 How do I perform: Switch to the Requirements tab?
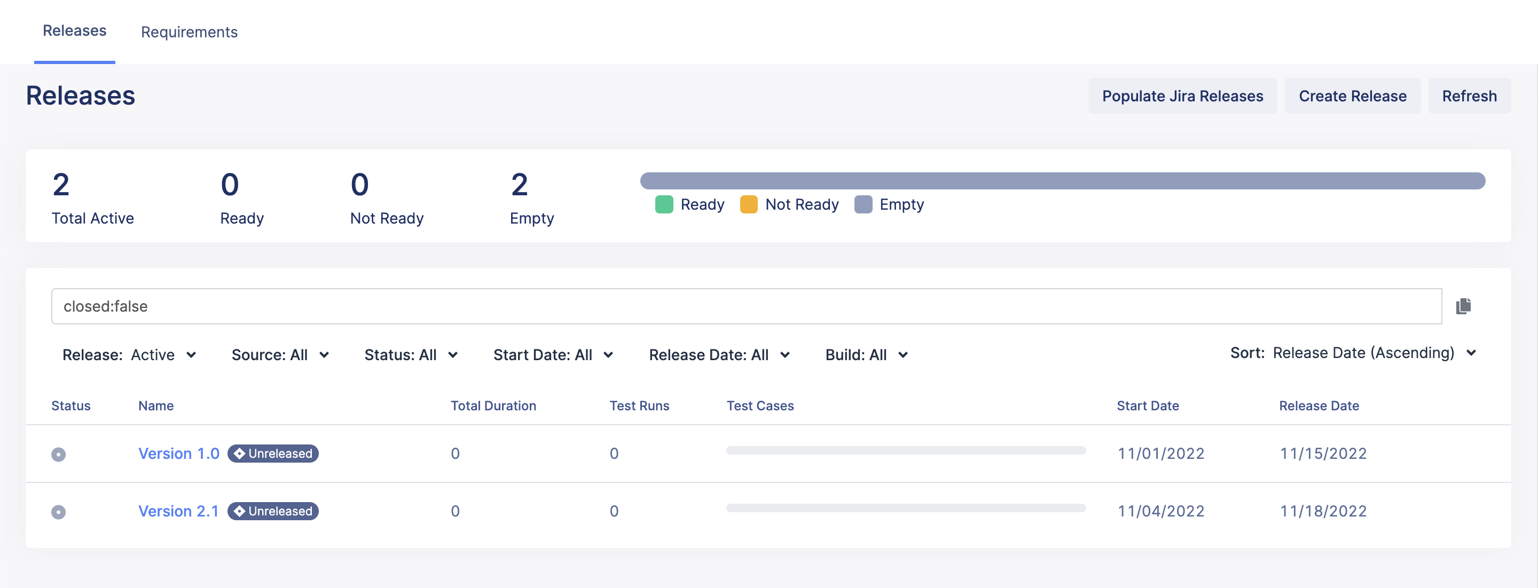pos(189,31)
